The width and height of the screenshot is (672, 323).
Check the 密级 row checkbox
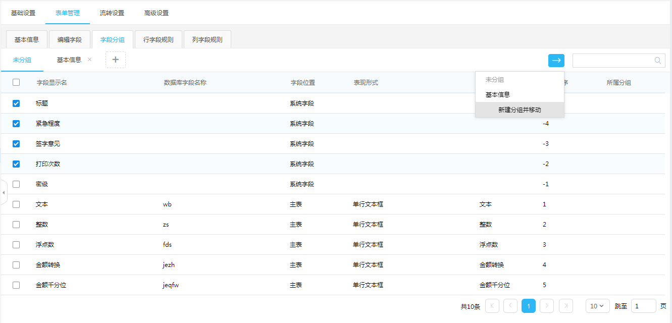point(16,184)
